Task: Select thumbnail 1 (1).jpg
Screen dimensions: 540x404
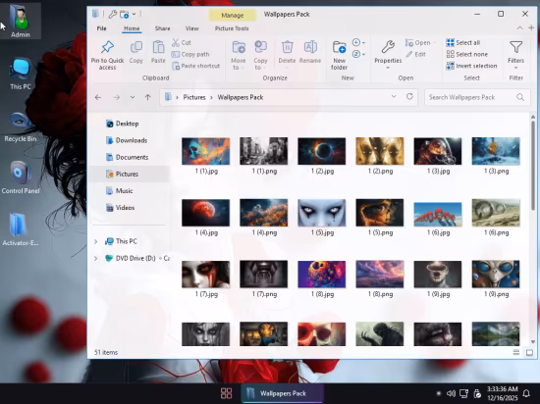Action: tap(206, 155)
